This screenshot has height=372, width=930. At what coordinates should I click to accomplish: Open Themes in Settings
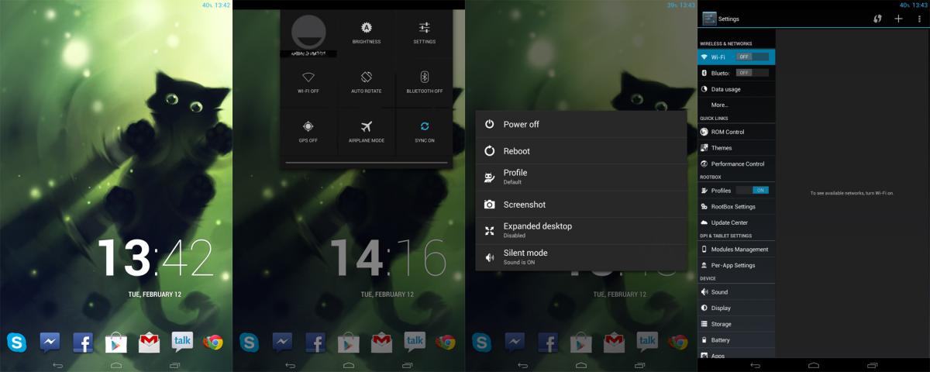736,148
